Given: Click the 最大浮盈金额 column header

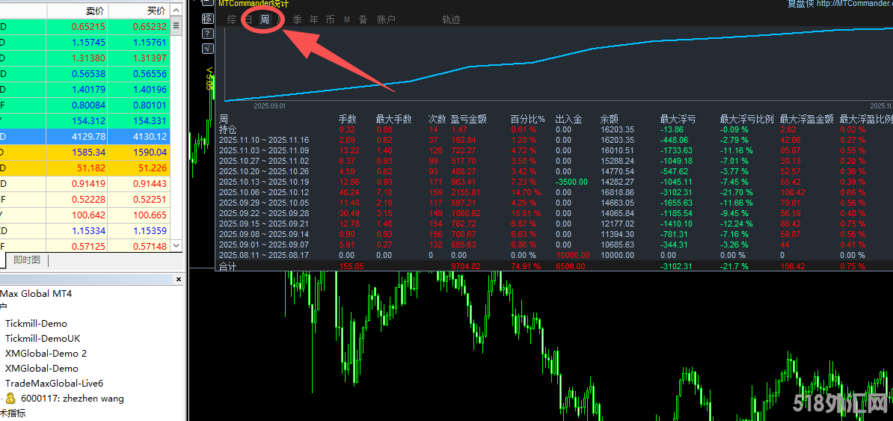Looking at the screenshot, I should (x=807, y=119).
